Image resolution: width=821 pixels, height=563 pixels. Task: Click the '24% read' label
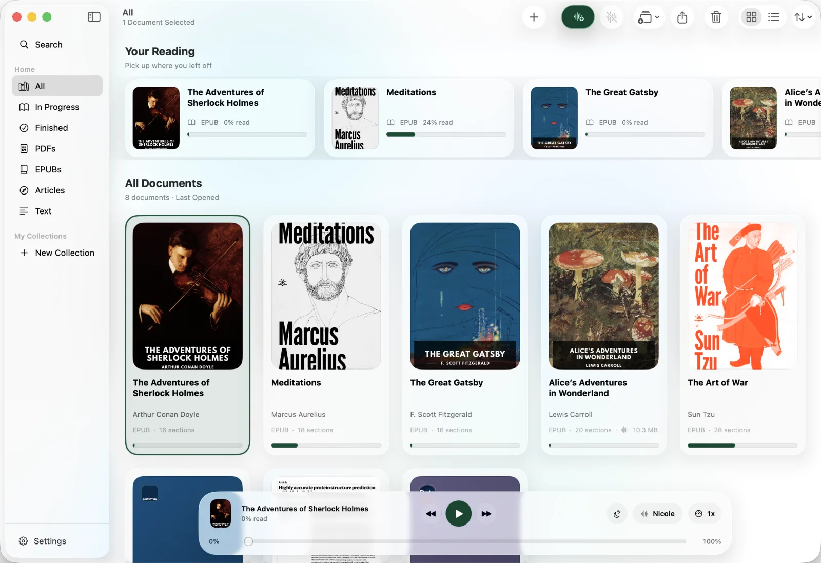[438, 123]
